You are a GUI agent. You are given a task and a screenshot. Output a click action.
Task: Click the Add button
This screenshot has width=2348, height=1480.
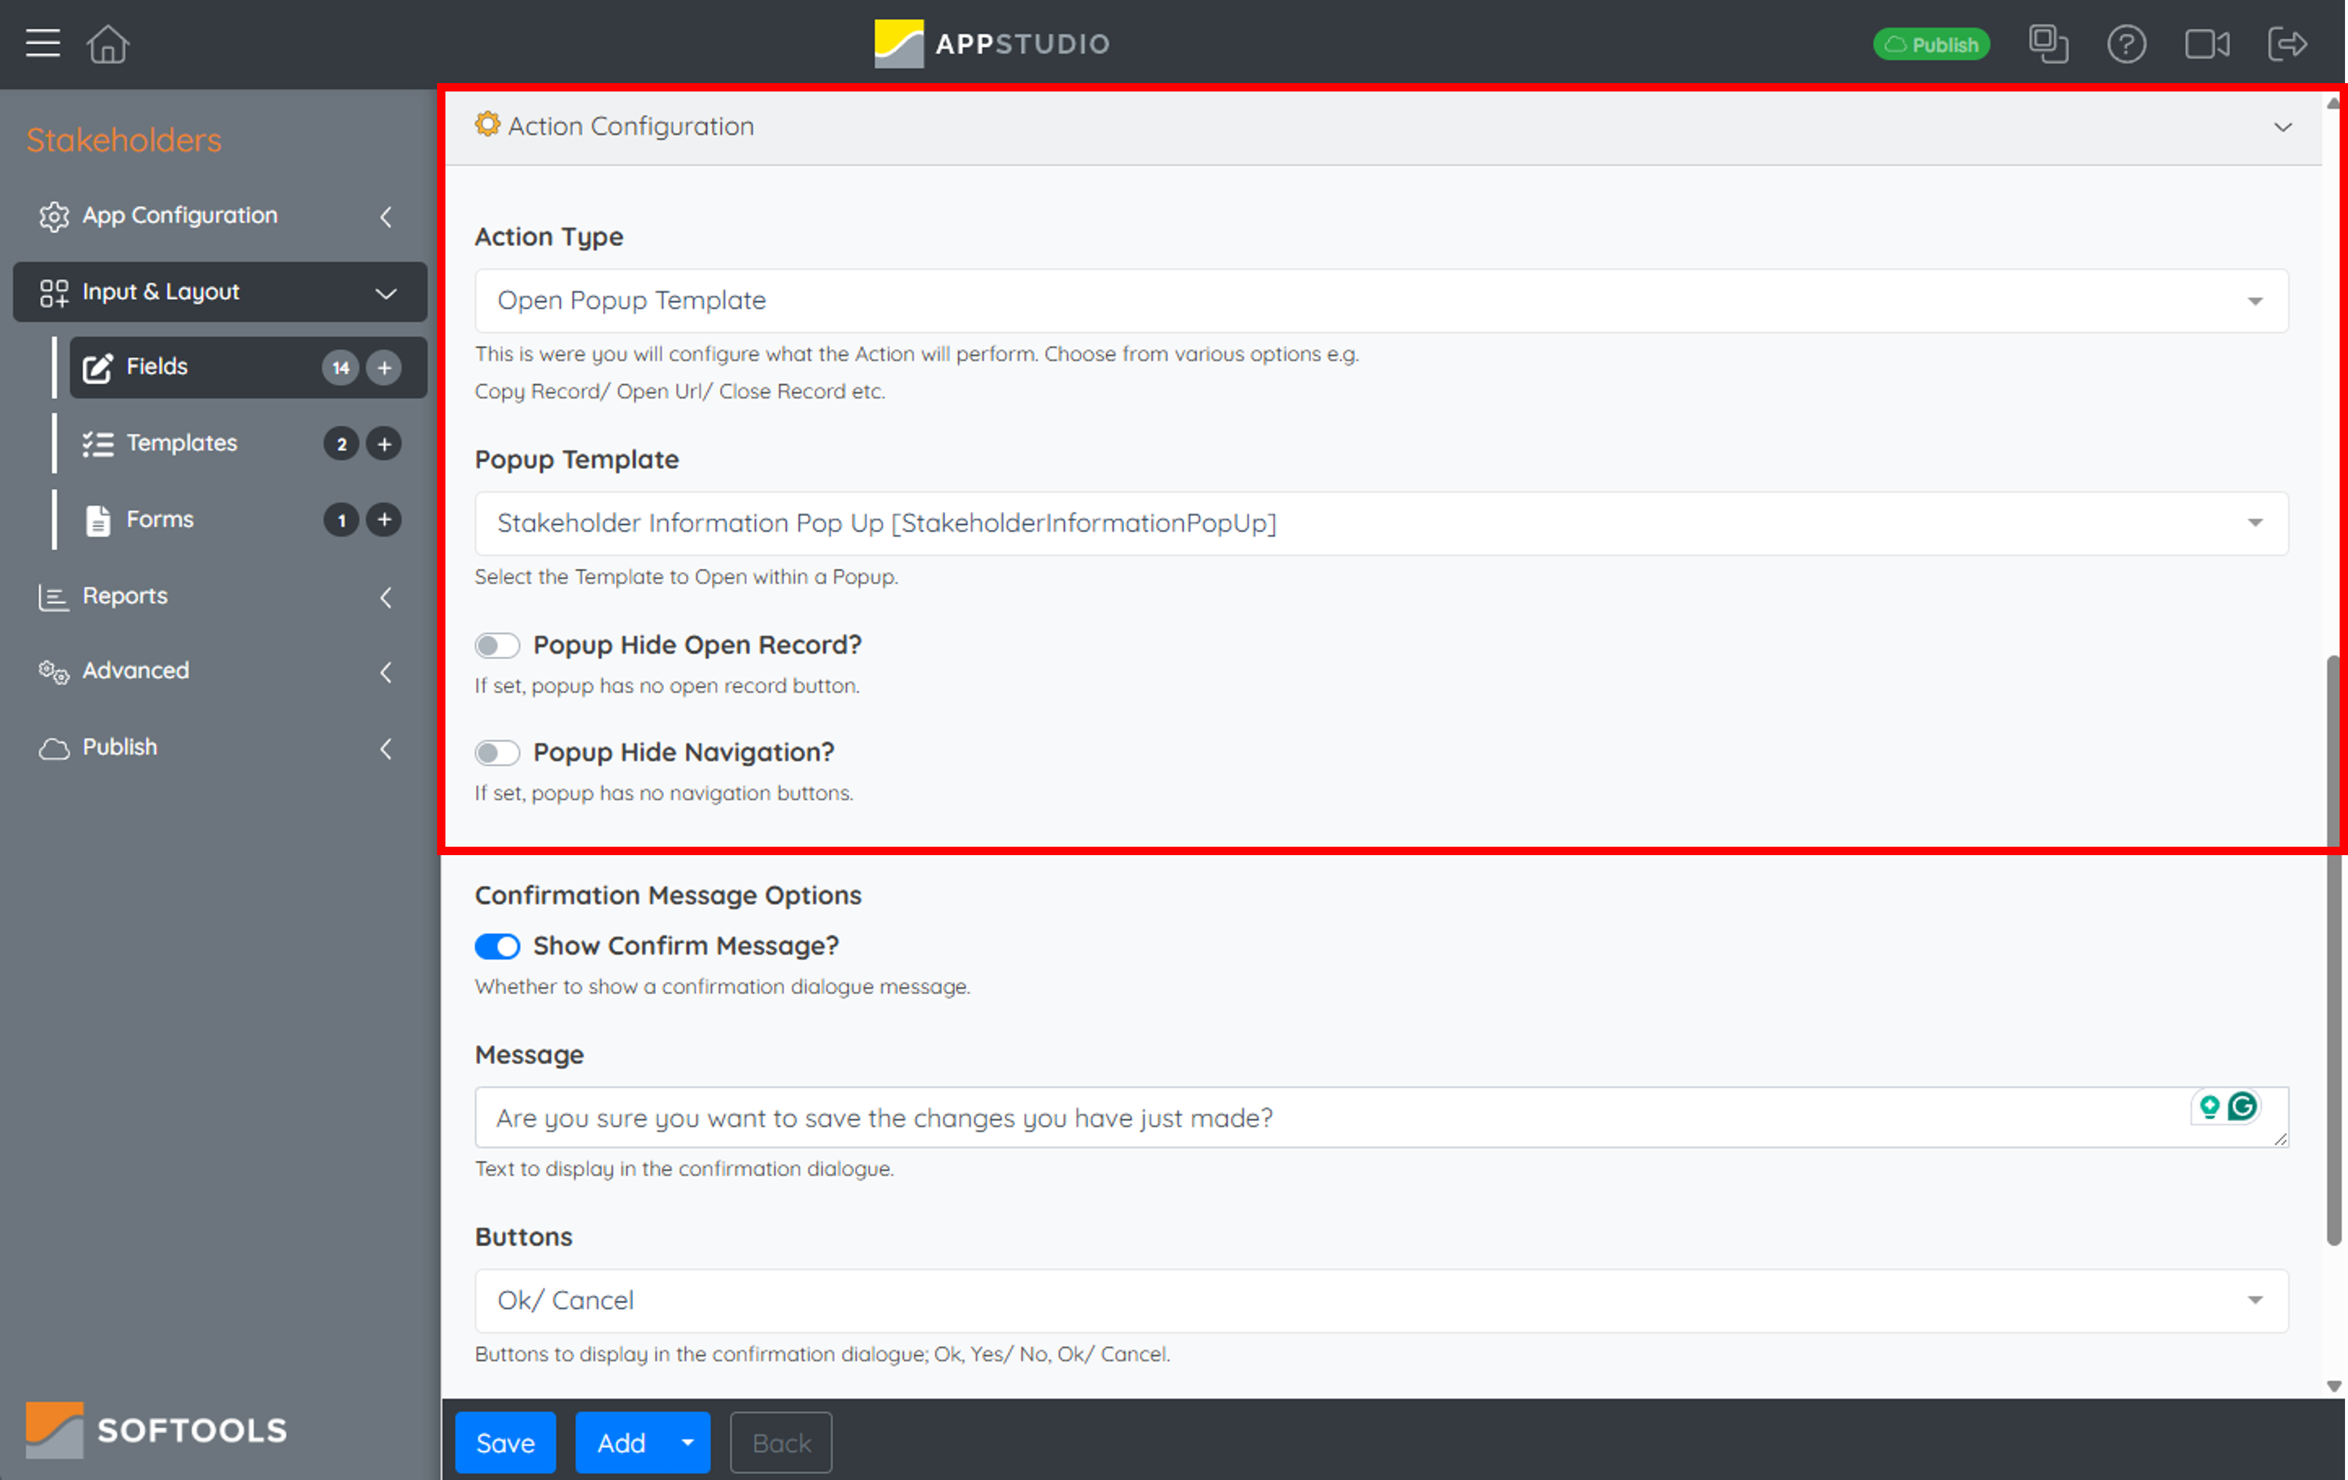coord(621,1442)
